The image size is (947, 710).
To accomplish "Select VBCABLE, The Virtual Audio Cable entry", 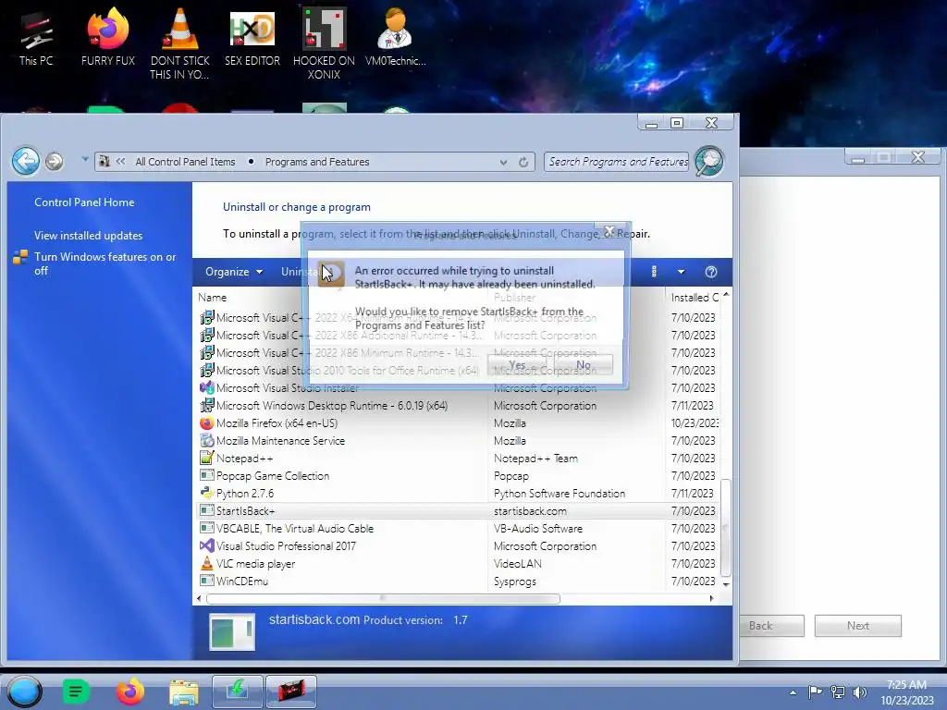I will point(458,528).
